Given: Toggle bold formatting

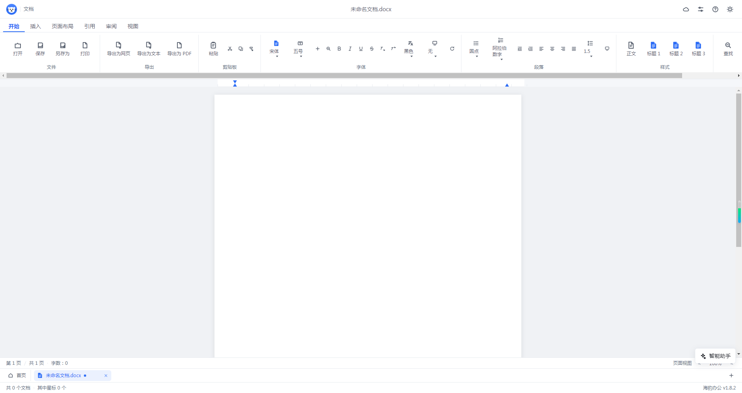Looking at the screenshot, I should 339,49.
